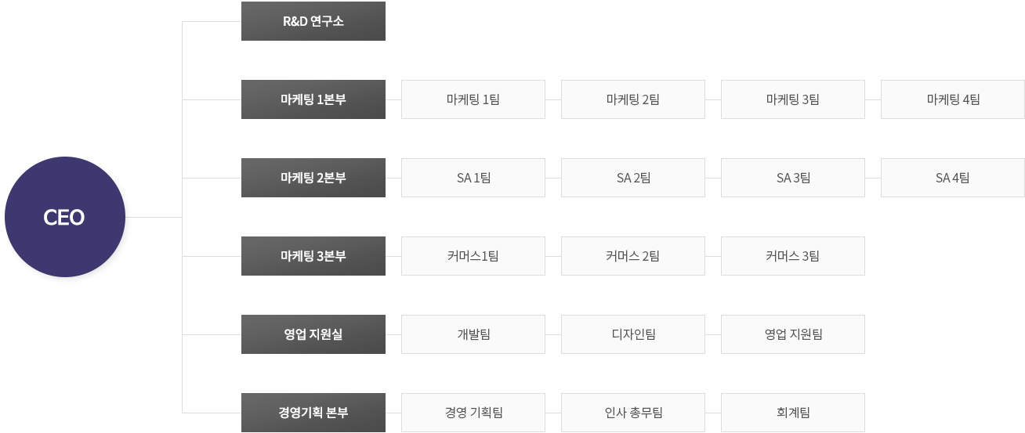Click the 커머스1팀 box
Viewport: 1025px width, 433px height.
(x=473, y=256)
